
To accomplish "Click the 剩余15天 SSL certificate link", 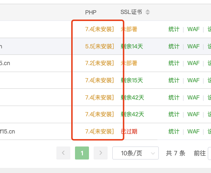I will 132,80.
